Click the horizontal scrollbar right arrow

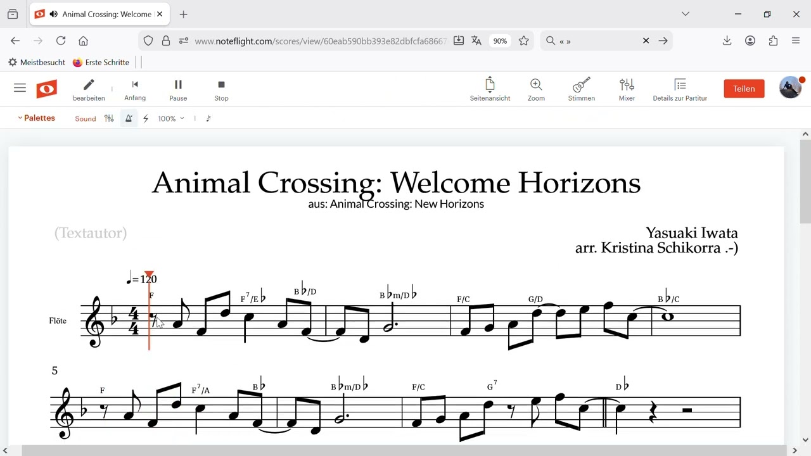[x=795, y=450]
